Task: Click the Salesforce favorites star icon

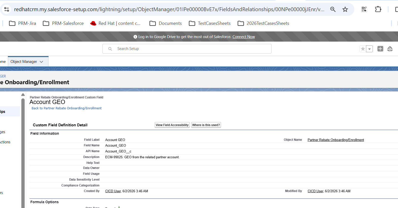Action: click(363, 49)
